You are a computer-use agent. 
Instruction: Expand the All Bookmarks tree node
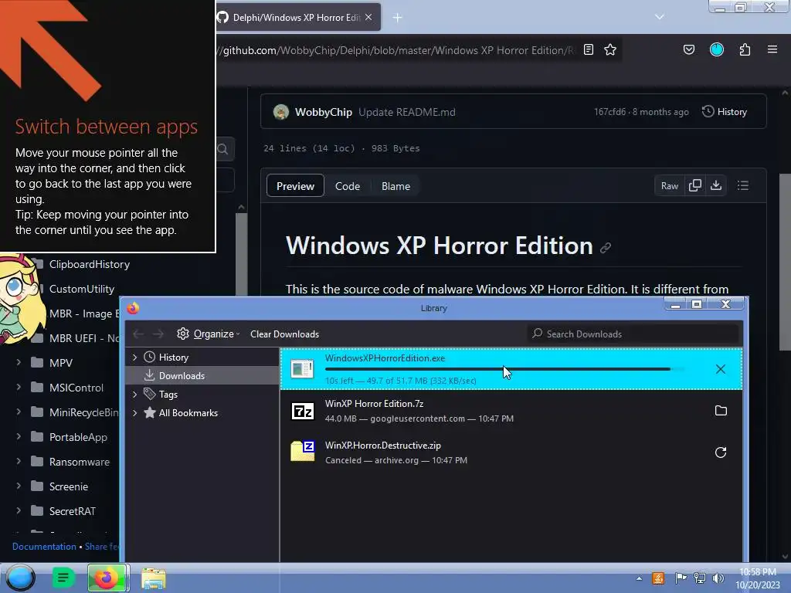pyautogui.click(x=134, y=413)
